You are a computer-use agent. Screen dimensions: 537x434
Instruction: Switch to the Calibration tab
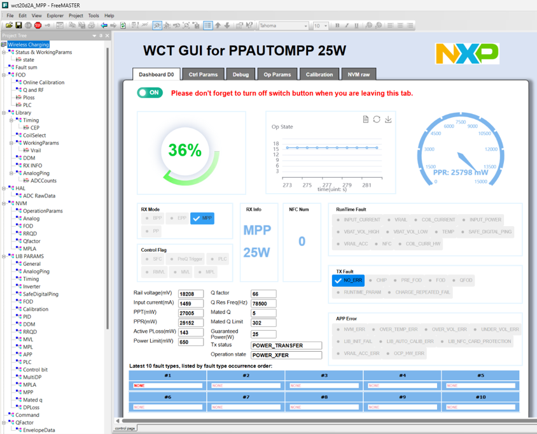tap(319, 74)
